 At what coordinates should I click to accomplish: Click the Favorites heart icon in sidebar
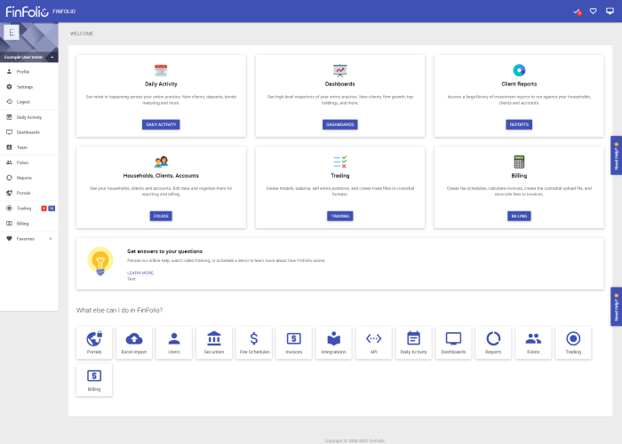[x=9, y=239]
